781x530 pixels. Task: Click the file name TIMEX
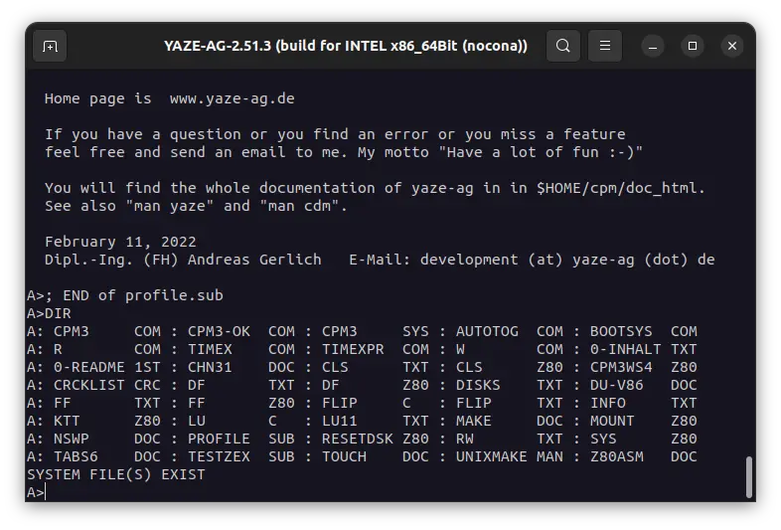(x=210, y=349)
